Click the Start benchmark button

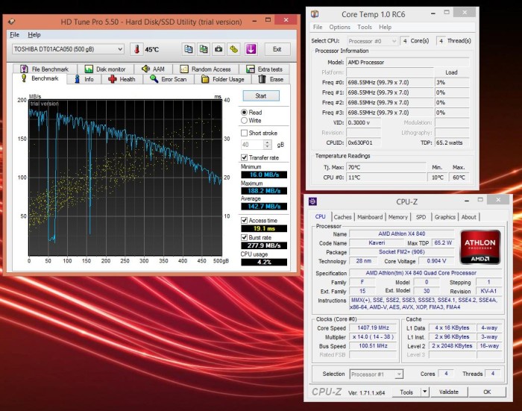pos(261,96)
